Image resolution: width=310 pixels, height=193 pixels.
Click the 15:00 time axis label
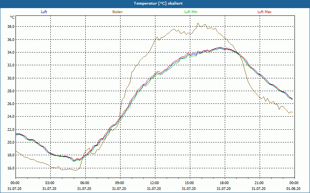(x=190, y=183)
